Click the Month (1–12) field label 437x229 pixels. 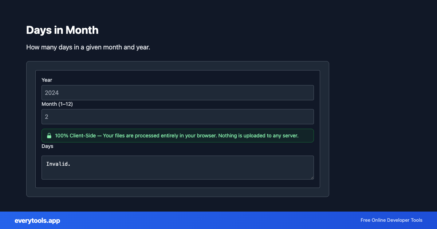click(58, 104)
